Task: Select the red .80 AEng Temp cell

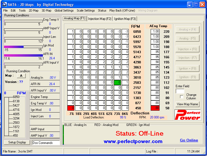Action: (155, 108)
